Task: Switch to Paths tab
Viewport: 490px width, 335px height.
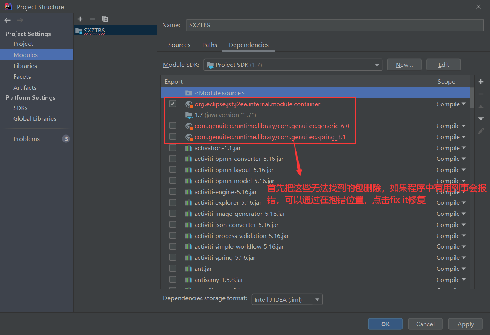Action: point(210,45)
